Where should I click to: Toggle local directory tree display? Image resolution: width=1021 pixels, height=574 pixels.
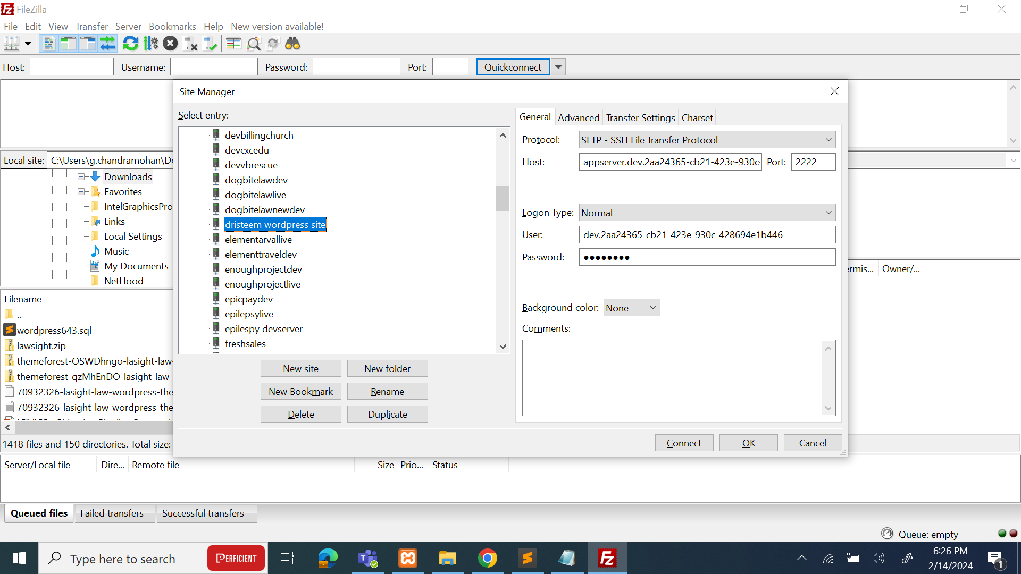(68, 44)
